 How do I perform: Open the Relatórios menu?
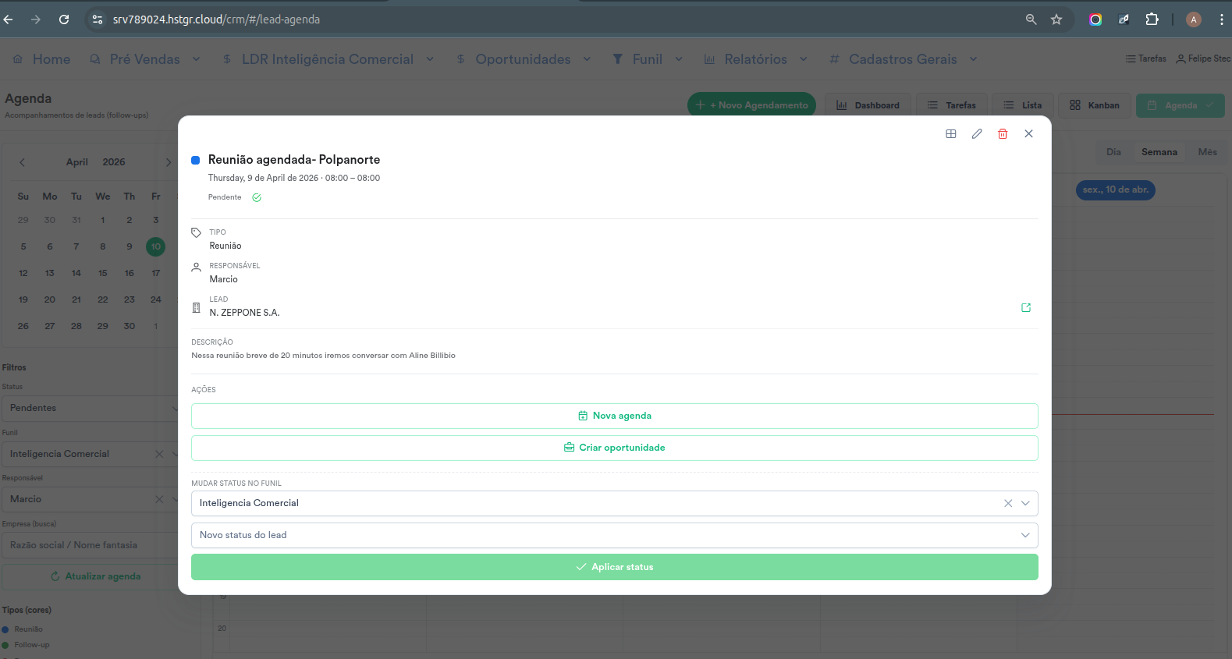(x=756, y=59)
